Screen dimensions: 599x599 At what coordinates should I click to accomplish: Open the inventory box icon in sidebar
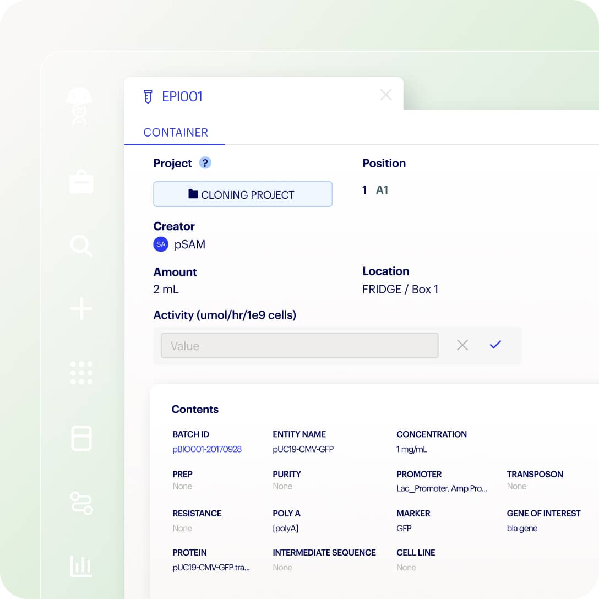81,438
